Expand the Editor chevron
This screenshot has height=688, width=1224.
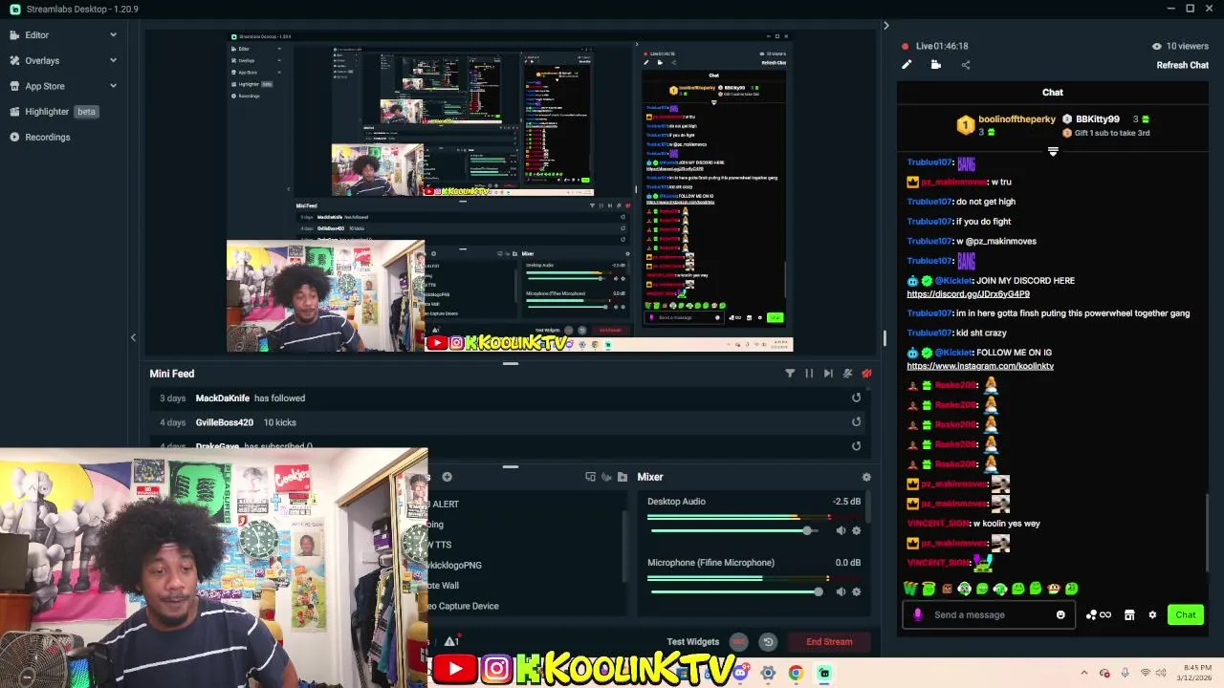point(113,34)
